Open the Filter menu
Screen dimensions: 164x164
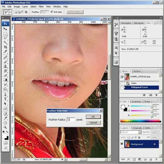41,6
